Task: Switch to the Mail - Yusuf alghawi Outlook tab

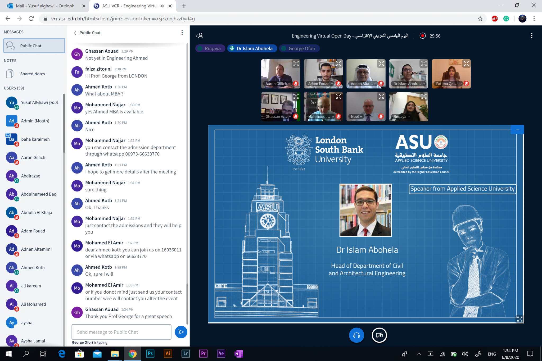Action: pos(44,6)
